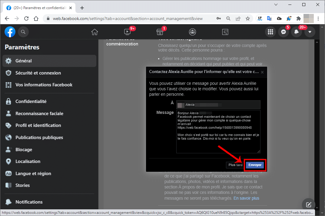Screen dimensions: 325x216
Task: Click the Chrome profile avatar
Action: [308, 18]
